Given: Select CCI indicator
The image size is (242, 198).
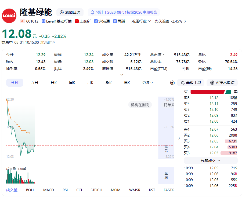Looking at the screenshot, I should point(79,190).
